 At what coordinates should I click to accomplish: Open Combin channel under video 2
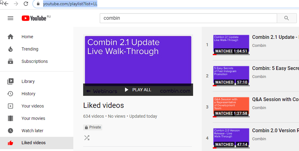(259, 76)
